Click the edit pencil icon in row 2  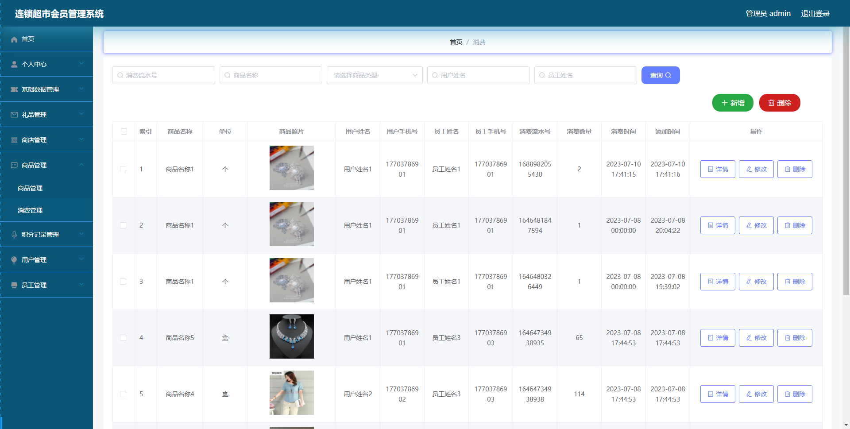pos(749,226)
